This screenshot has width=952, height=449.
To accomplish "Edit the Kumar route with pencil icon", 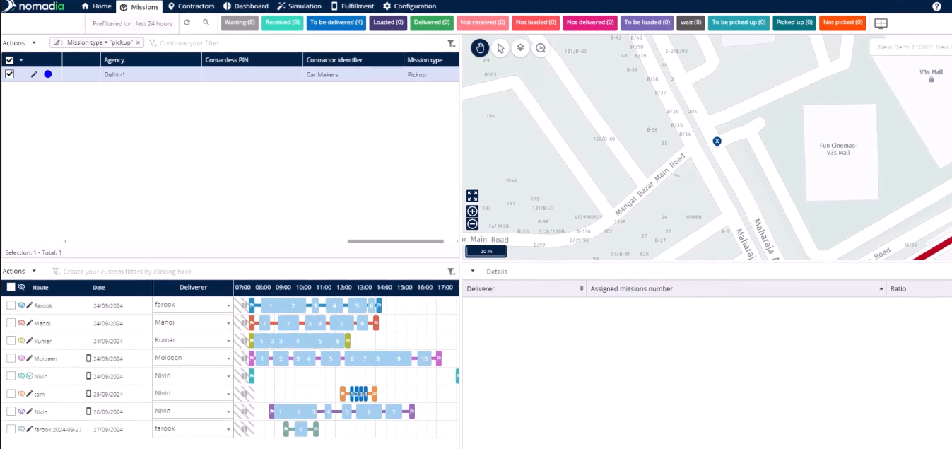I will (30, 341).
